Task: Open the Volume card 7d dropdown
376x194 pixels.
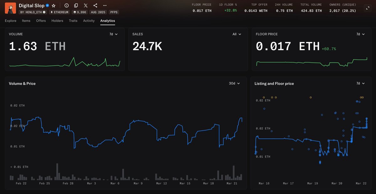Action: [113, 34]
